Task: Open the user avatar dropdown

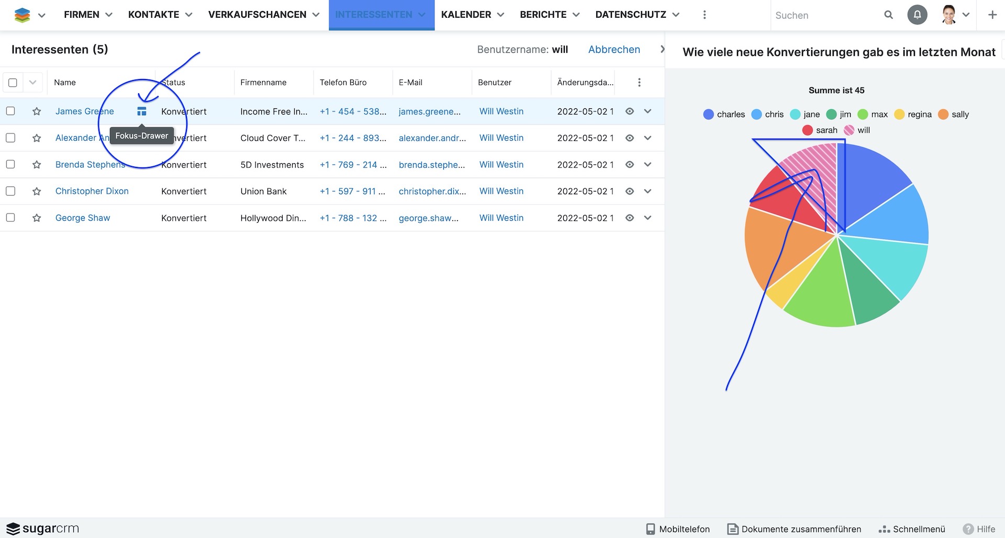Action: (x=955, y=15)
